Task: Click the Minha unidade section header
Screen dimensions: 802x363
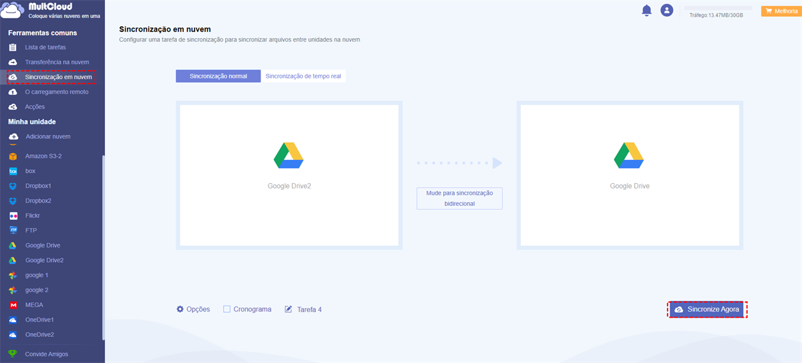Action: [x=31, y=122]
